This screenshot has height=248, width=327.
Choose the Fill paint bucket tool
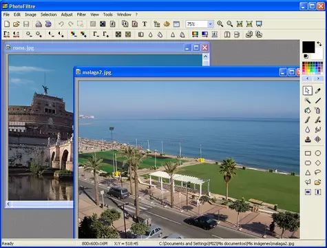pos(308,110)
